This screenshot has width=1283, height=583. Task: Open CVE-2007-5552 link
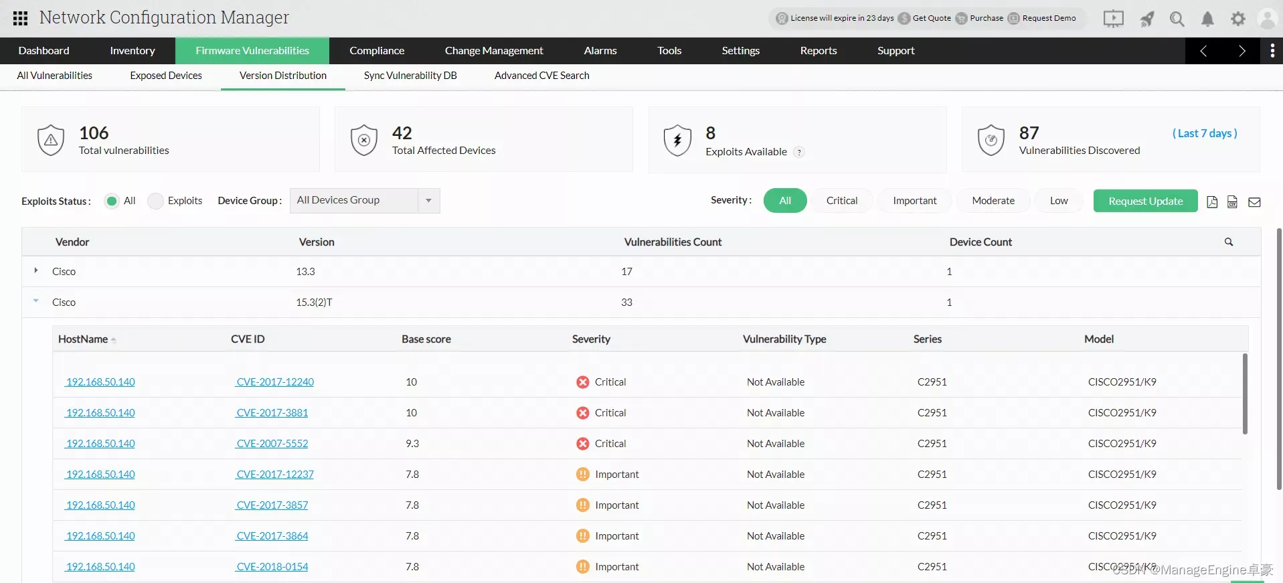coord(272,444)
